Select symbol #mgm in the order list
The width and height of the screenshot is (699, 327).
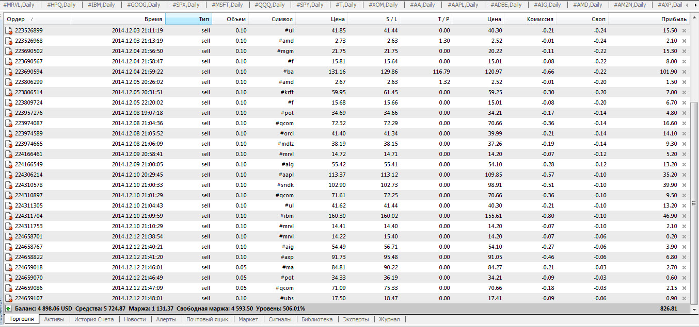[x=285, y=51]
